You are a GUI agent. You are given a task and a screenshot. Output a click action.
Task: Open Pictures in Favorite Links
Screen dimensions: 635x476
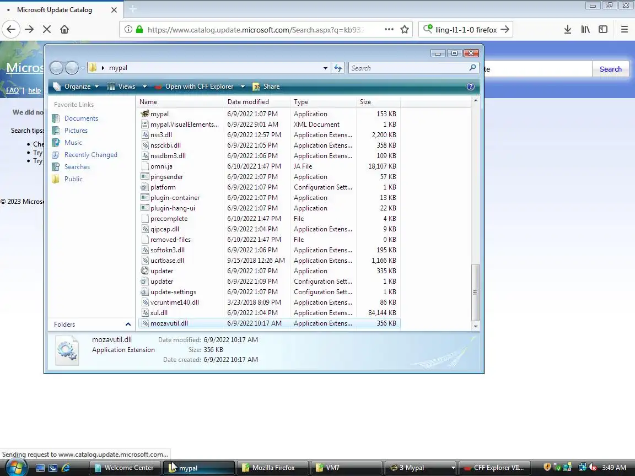tap(76, 131)
